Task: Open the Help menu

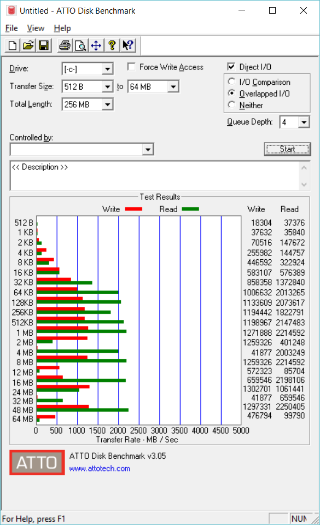Action: (62, 28)
